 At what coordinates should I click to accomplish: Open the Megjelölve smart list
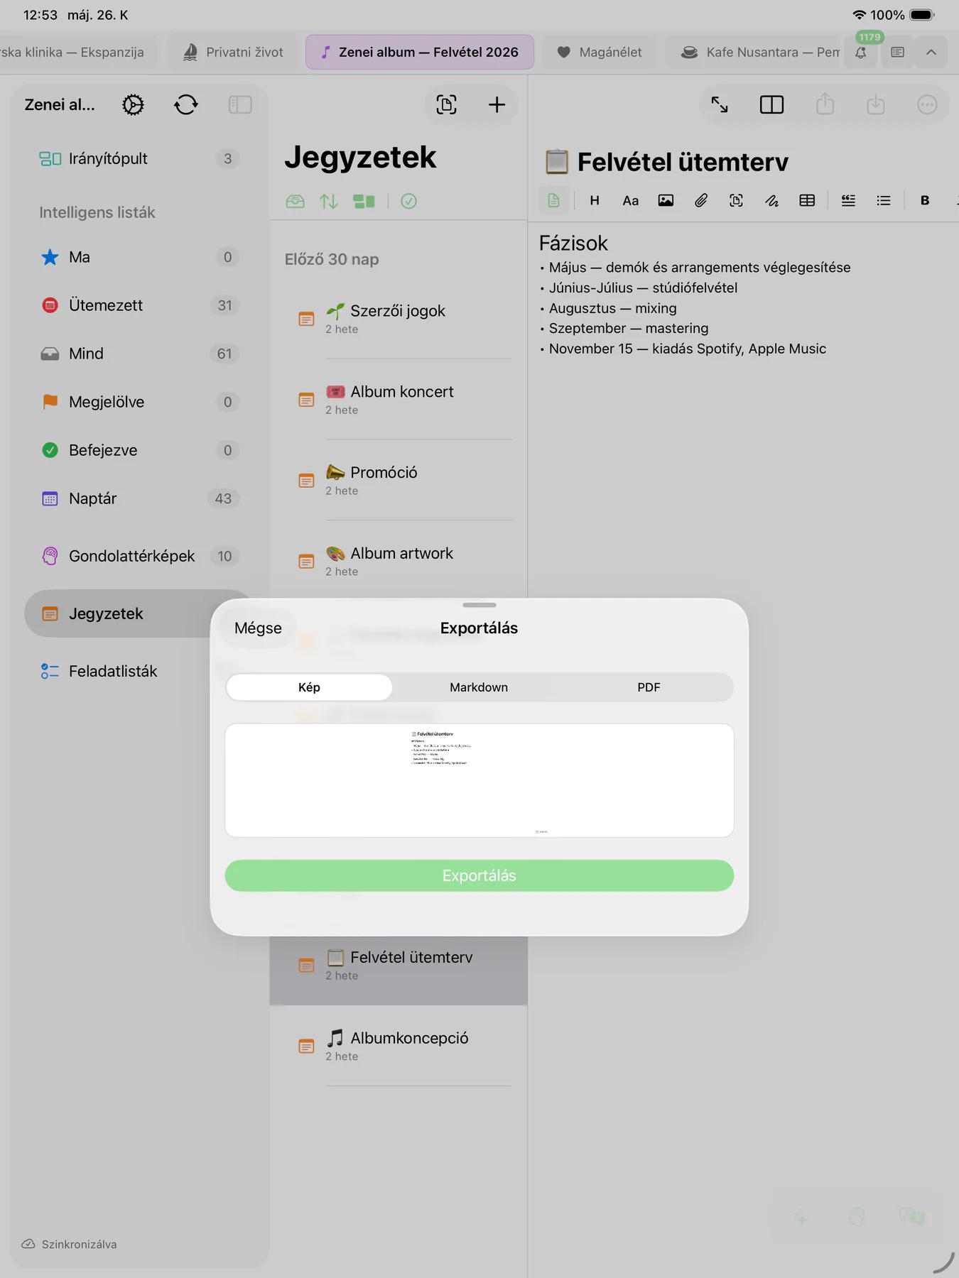(x=139, y=402)
